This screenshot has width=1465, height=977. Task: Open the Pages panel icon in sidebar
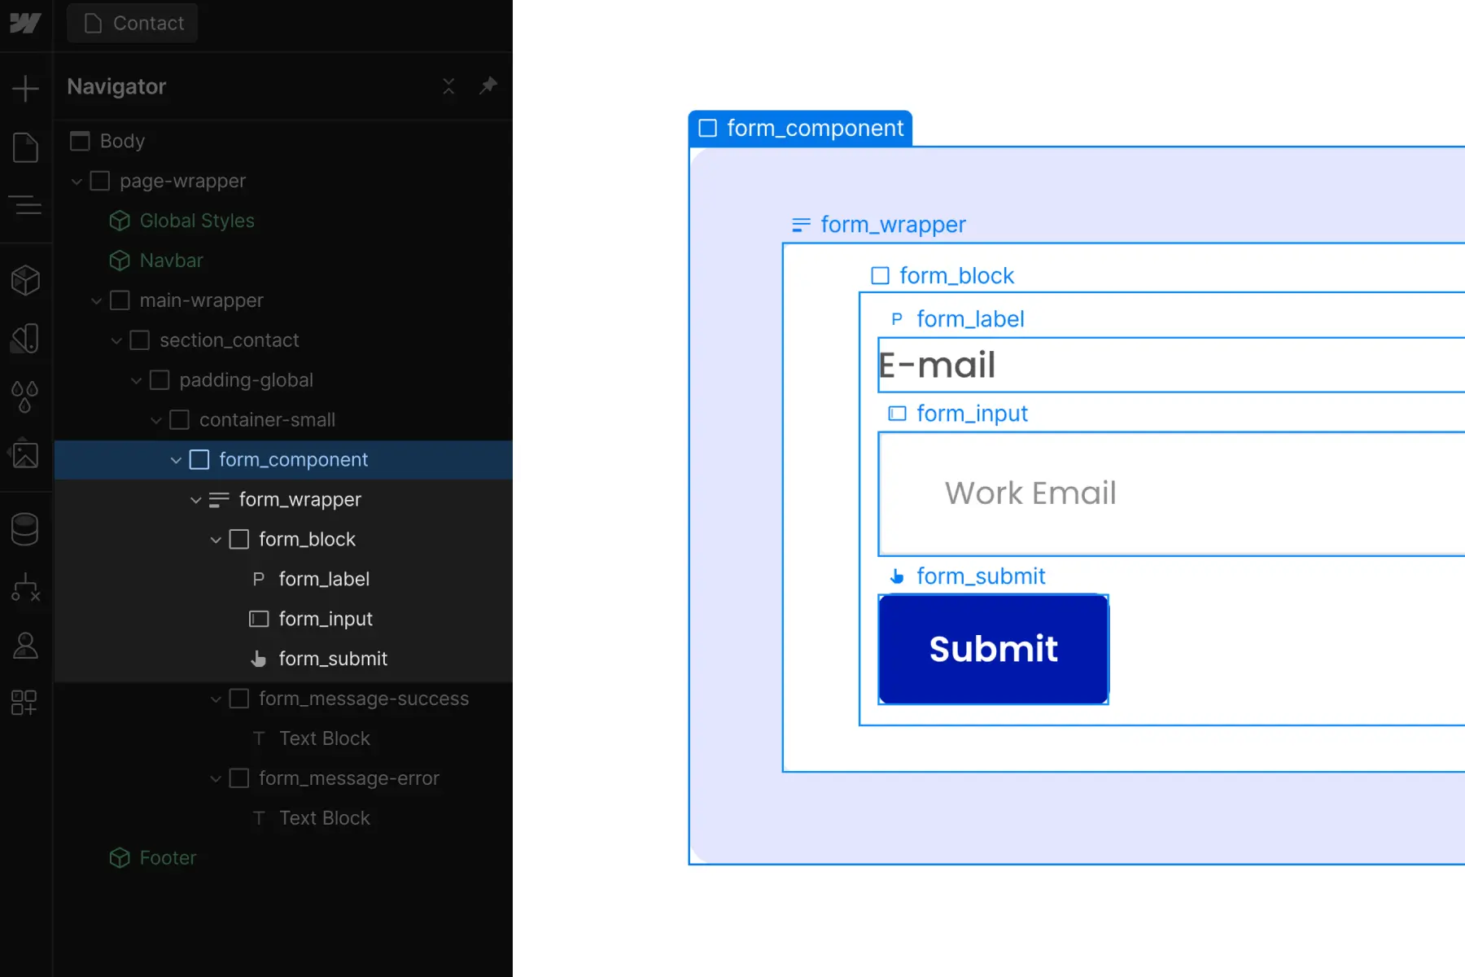[25, 147]
